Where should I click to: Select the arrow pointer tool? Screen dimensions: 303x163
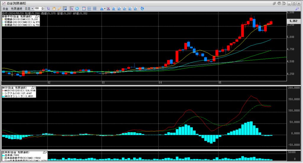(49, 9)
